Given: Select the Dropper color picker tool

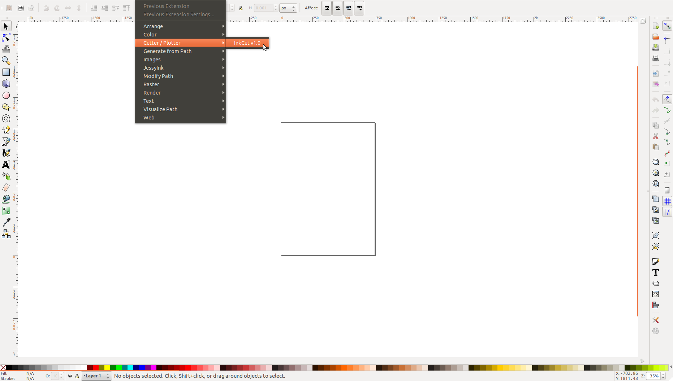Looking at the screenshot, I should (6, 222).
